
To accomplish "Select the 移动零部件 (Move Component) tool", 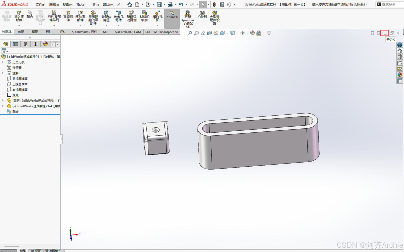I will (x=80, y=16).
